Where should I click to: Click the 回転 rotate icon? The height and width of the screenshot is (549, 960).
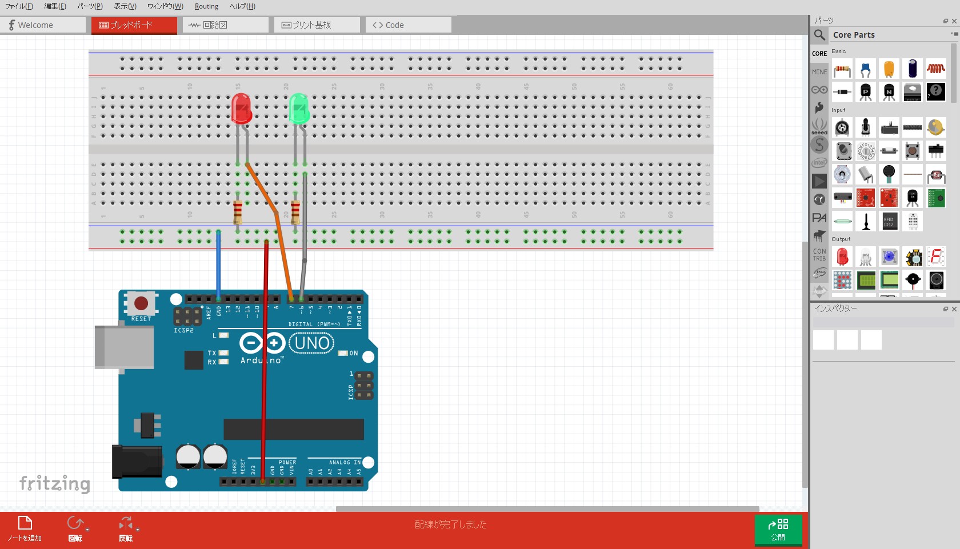coord(74,523)
